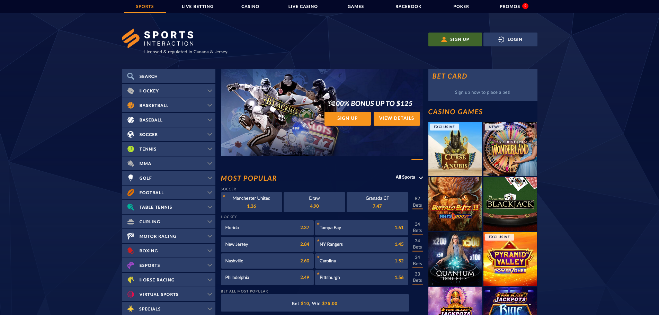Expand the Curling category chevron
Image resolution: width=659 pixels, height=315 pixels.
210,222
